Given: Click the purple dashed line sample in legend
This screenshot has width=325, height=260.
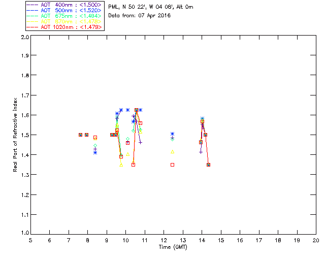Looking at the screenshot, I should 32,5.
